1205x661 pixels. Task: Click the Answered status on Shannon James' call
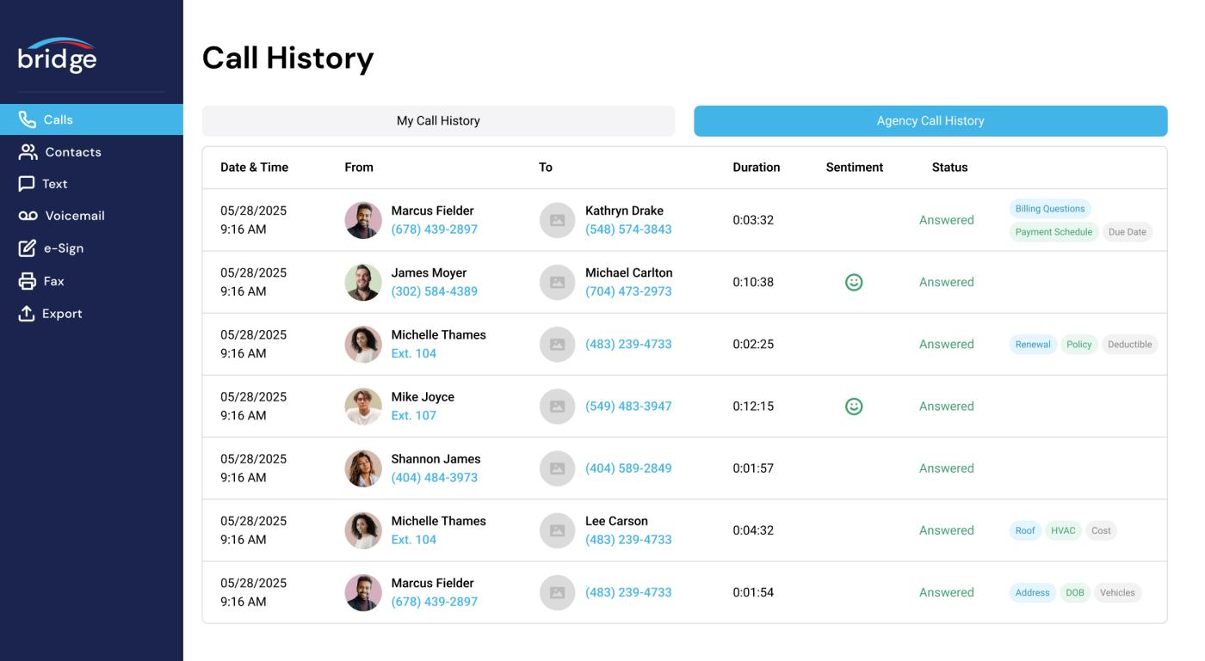pos(946,468)
